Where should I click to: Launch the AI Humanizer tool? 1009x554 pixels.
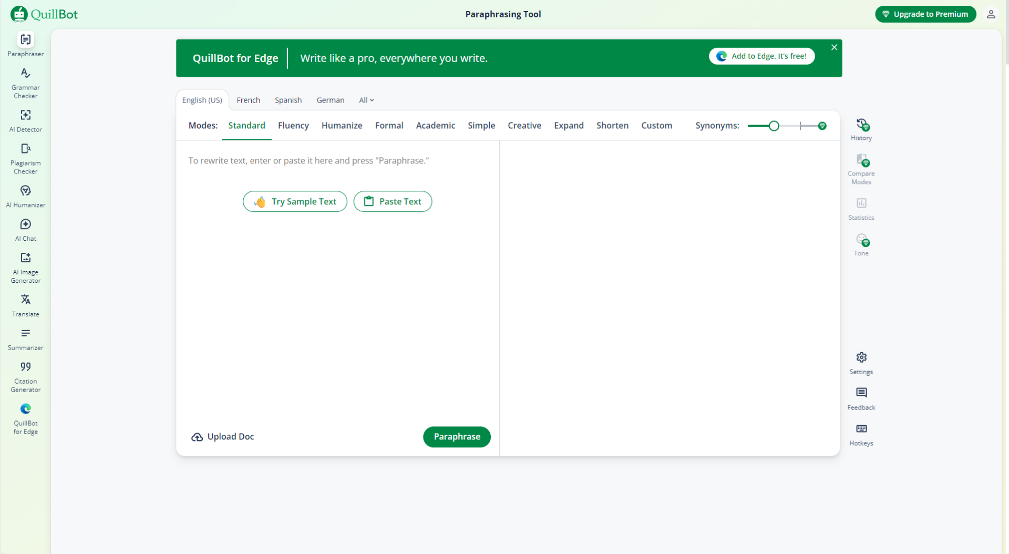pos(25,196)
